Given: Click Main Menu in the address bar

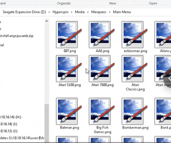Looking at the screenshot, I should 122,12.
